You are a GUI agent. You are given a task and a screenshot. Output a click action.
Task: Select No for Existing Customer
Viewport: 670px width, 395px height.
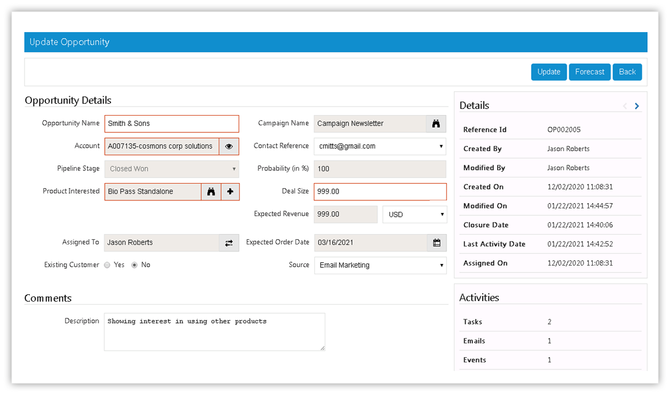[135, 265]
